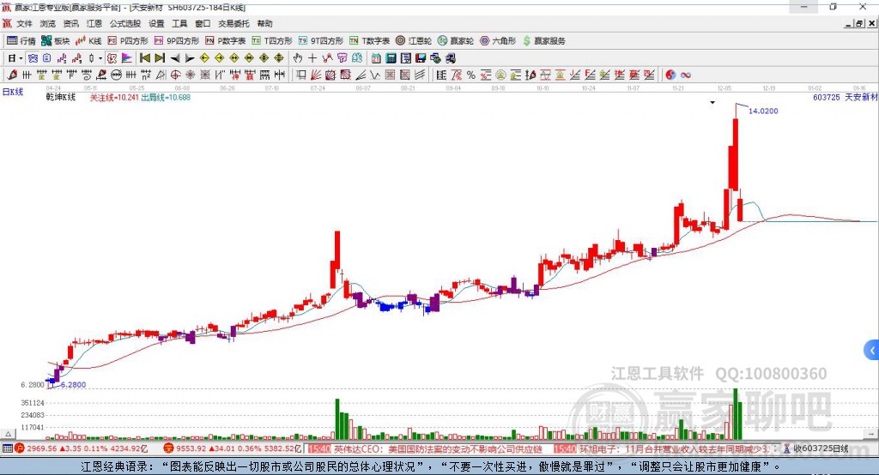Click the black right arrow icon

click(x=190, y=58)
